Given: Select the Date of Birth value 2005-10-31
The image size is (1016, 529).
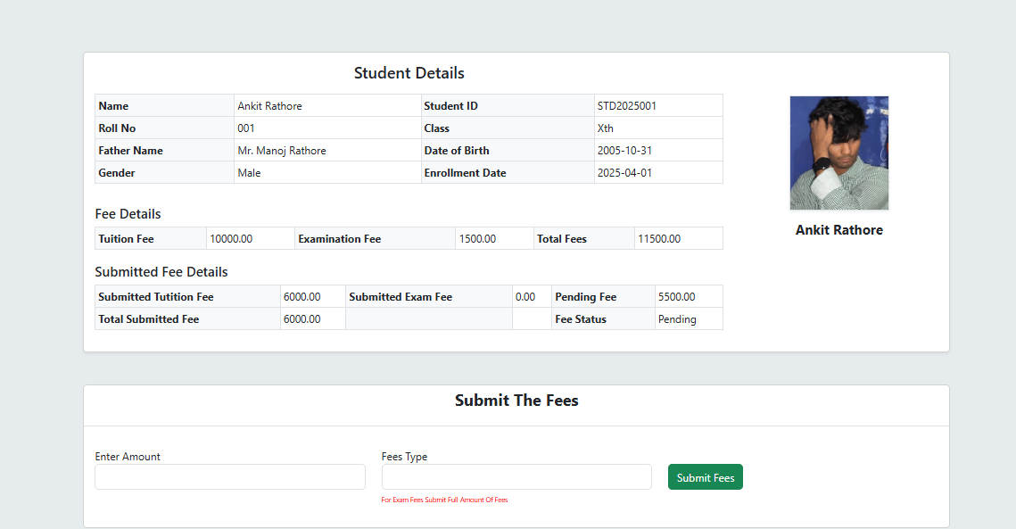Looking at the screenshot, I should click(x=624, y=151).
